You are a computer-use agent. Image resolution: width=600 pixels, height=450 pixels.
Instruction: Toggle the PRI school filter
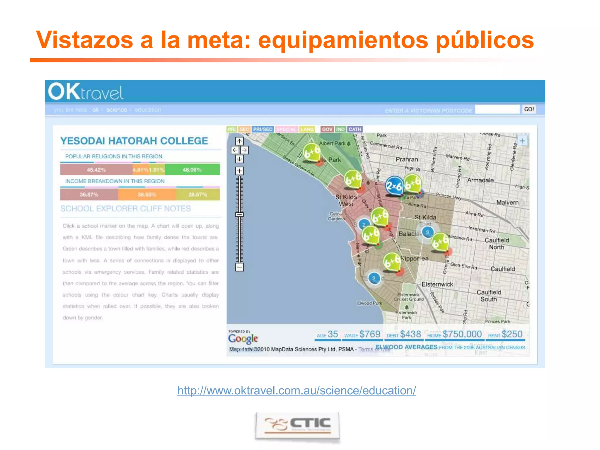tap(232, 129)
